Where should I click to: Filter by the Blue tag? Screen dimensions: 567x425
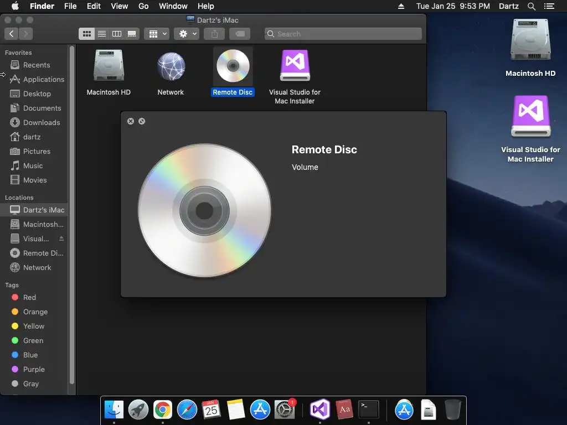click(x=34, y=355)
